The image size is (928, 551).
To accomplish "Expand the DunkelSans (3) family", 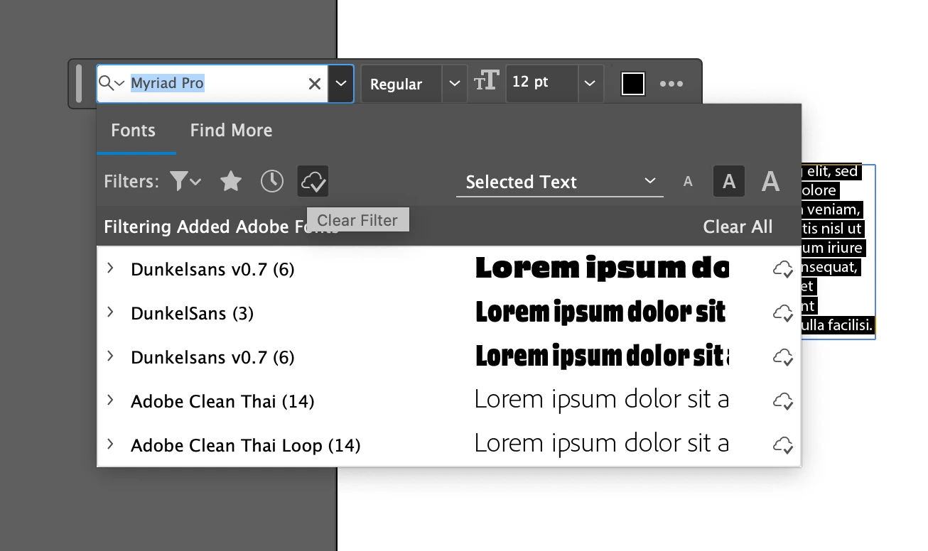I will (110, 312).
